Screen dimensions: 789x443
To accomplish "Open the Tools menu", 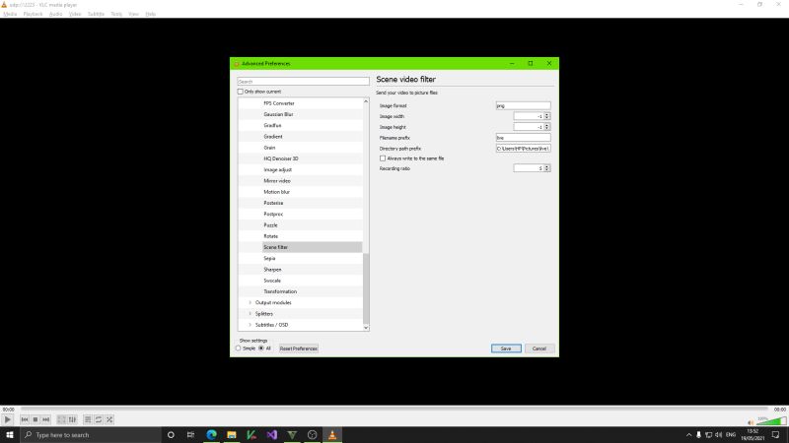I will click(116, 14).
